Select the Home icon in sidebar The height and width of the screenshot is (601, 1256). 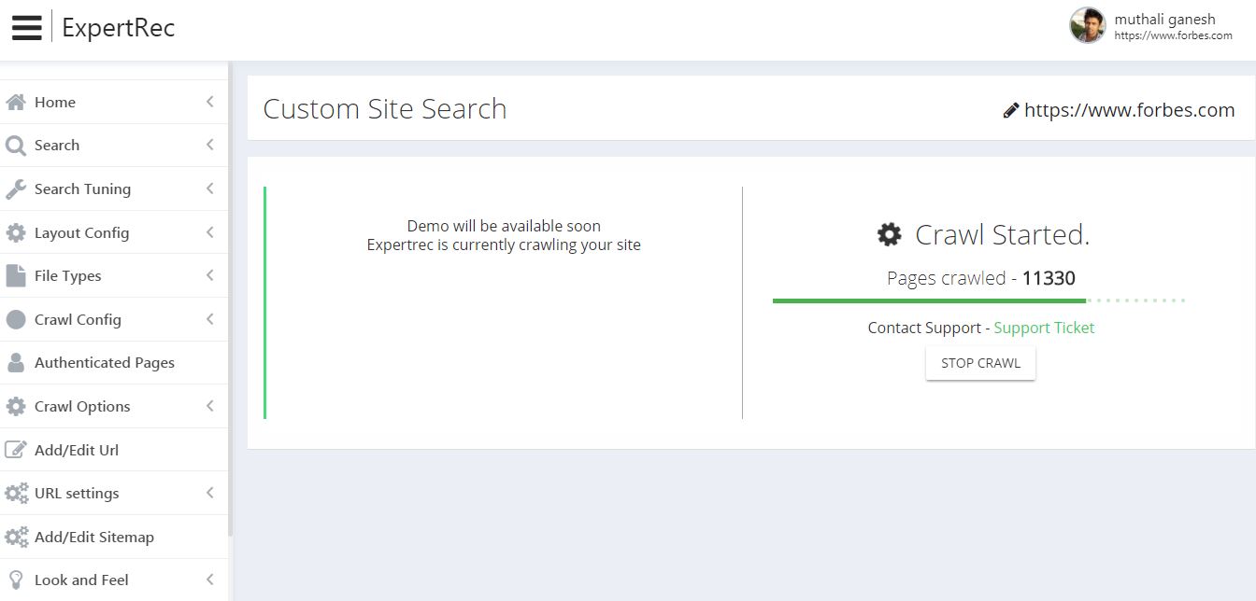click(x=14, y=101)
